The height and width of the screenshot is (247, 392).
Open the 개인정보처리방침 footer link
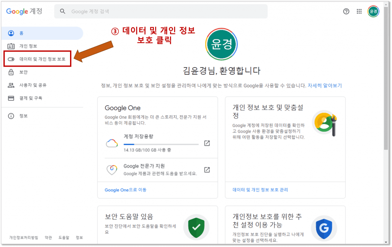(24, 237)
